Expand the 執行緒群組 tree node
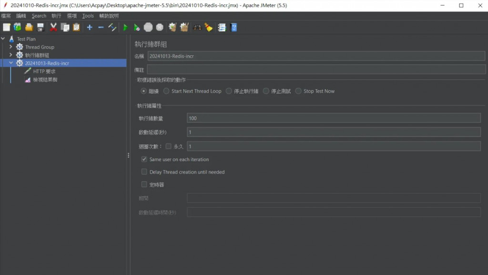 (x=11, y=55)
